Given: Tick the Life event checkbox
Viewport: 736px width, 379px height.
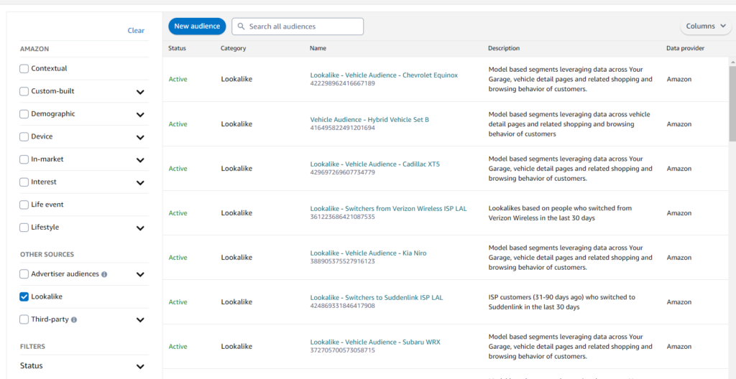Looking at the screenshot, I should (x=24, y=205).
